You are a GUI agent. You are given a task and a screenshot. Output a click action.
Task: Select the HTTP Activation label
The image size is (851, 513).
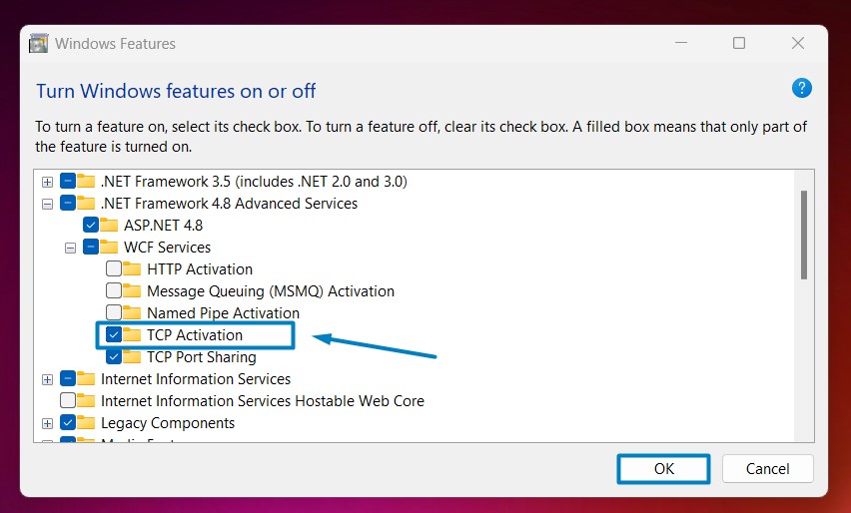click(200, 268)
